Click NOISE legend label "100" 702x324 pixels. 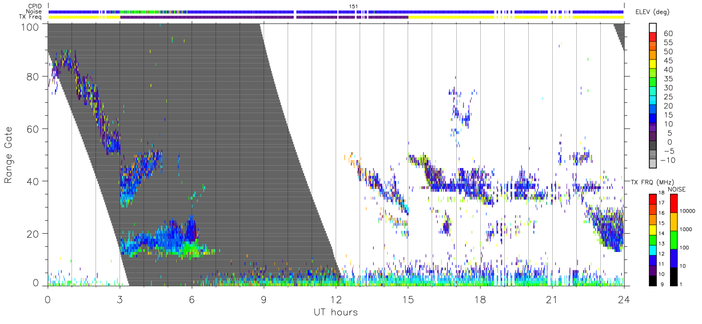[683, 247]
